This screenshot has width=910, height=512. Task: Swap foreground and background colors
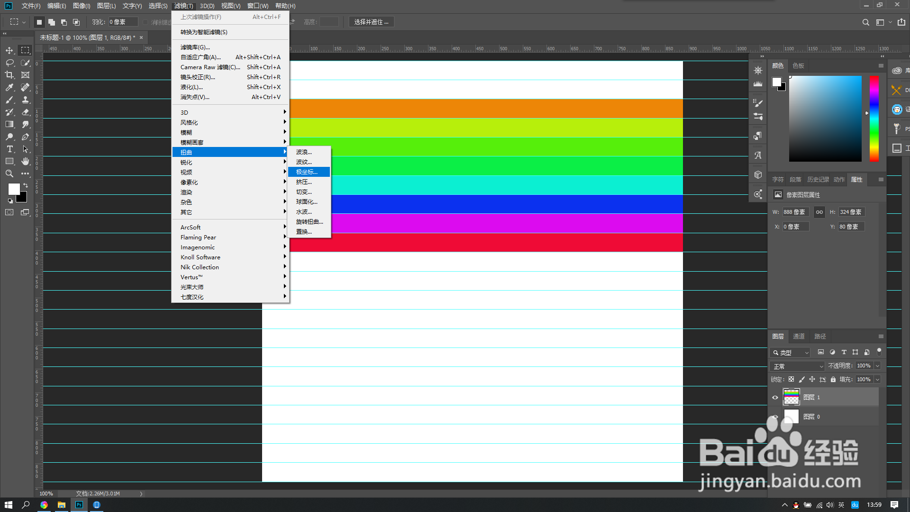(26, 185)
